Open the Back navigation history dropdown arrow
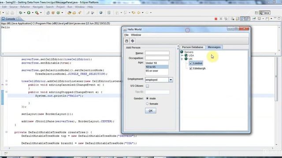Screen dimensions: 282x158 (143, 13)
